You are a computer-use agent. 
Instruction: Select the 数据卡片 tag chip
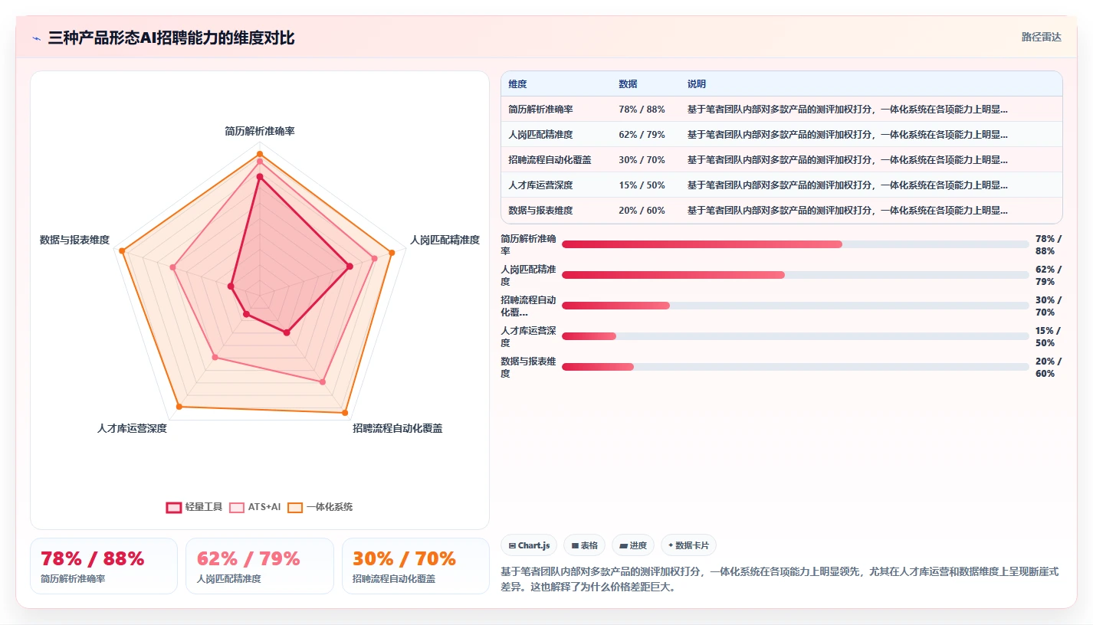tap(688, 545)
